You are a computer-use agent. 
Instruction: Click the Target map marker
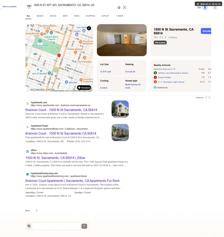[77, 35]
